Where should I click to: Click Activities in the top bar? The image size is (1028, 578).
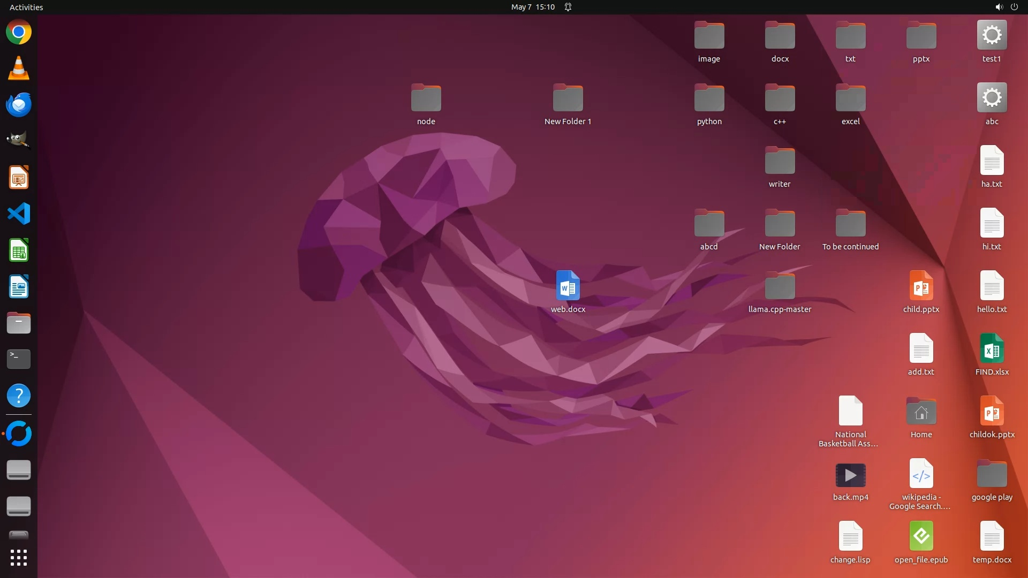[26, 7]
